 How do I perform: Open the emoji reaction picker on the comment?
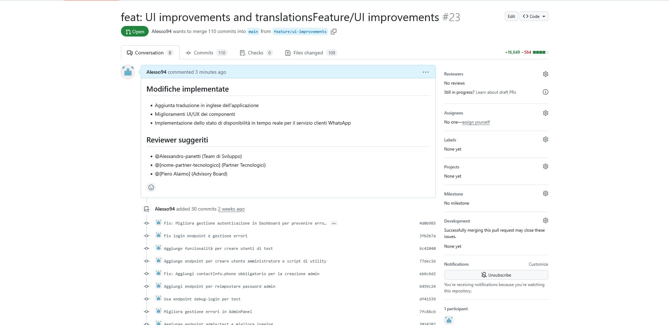[x=151, y=187]
